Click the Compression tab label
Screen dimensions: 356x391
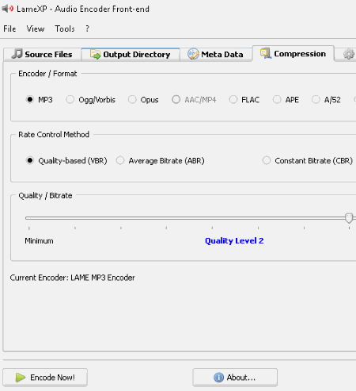pyautogui.click(x=300, y=54)
